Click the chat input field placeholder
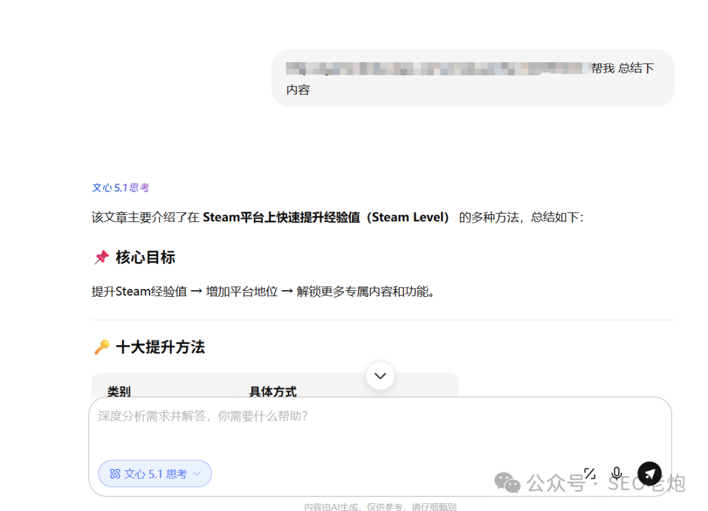The image size is (708, 511). coord(203,416)
